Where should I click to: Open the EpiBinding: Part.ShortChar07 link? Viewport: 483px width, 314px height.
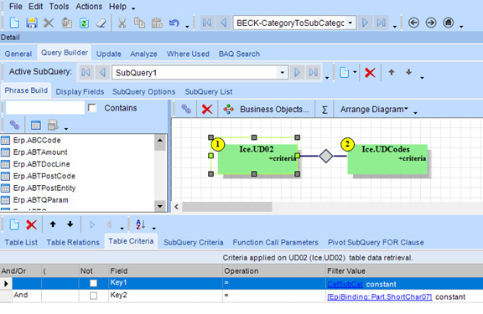tap(380, 296)
